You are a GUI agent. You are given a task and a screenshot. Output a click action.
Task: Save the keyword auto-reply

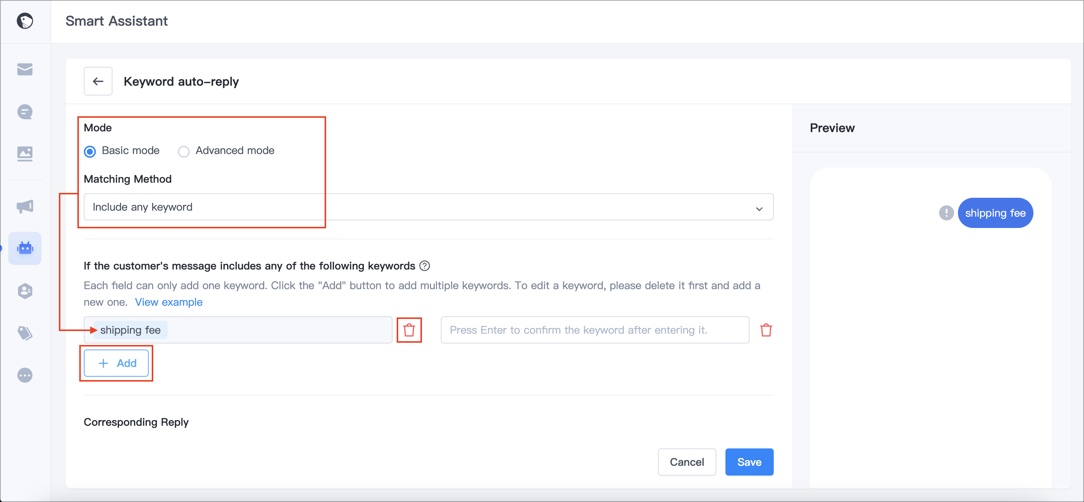[x=749, y=462]
